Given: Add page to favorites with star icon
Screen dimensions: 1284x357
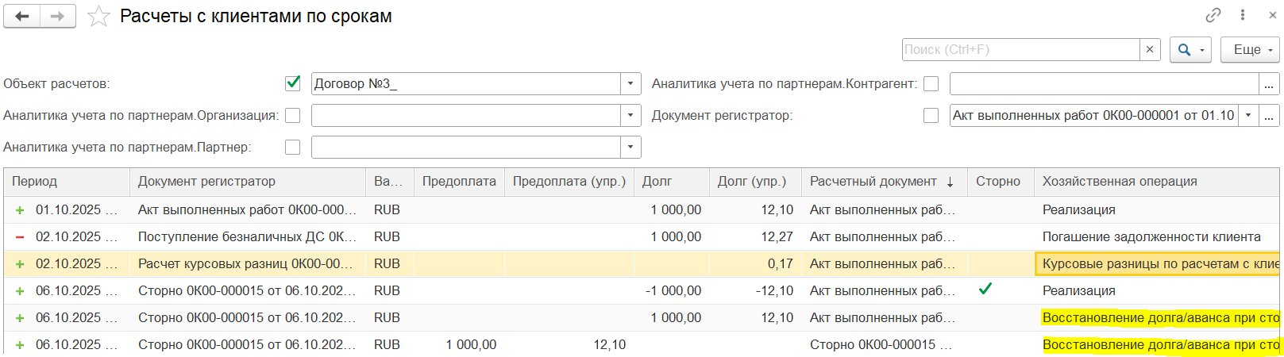Looking at the screenshot, I should pyautogui.click(x=98, y=17).
